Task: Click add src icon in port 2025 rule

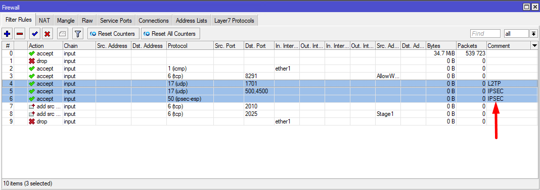Action: click(32, 114)
